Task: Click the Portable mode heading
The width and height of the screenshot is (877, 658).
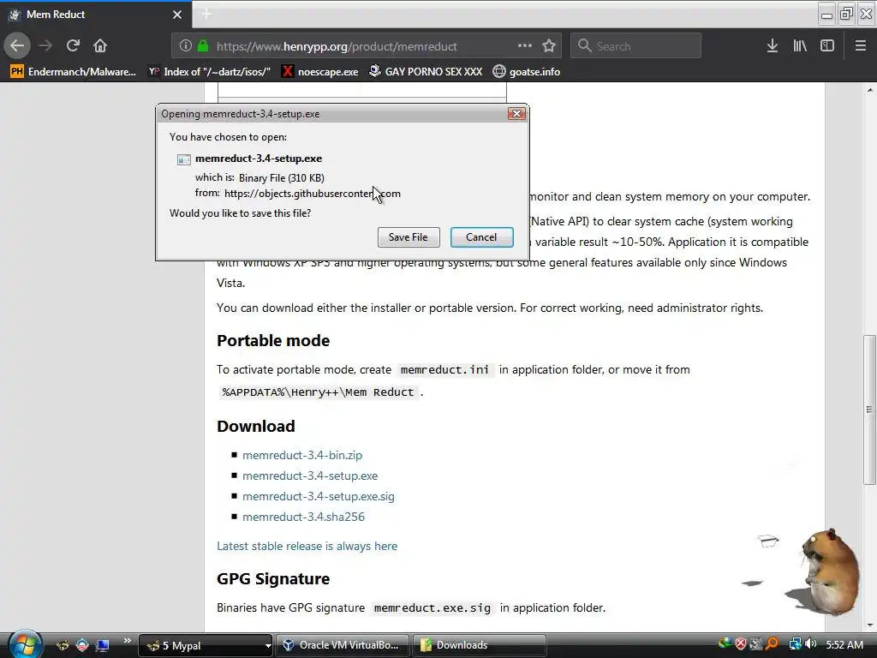Action: coord(273,341)
